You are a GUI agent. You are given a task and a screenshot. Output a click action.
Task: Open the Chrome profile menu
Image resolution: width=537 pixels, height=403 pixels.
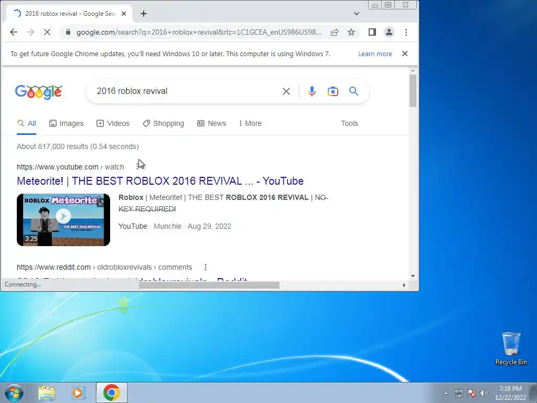pyautogui.click(x=389, y=32)
